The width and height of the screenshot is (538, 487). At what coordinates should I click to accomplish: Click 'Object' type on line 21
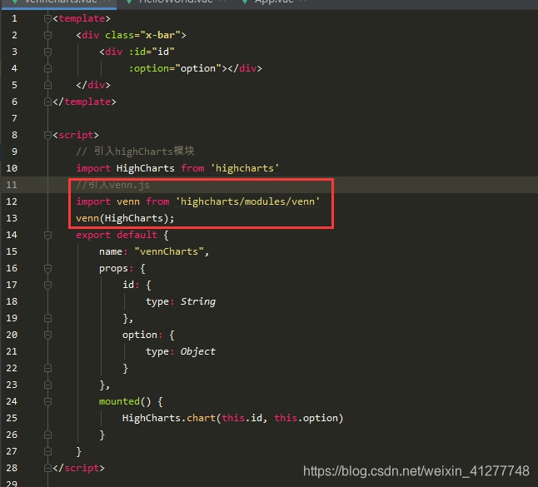(x=198, y=351)
